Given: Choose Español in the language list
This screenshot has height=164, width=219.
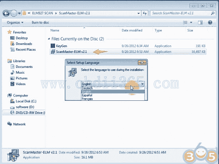Looking at the screenshot, I should point(113,95).
